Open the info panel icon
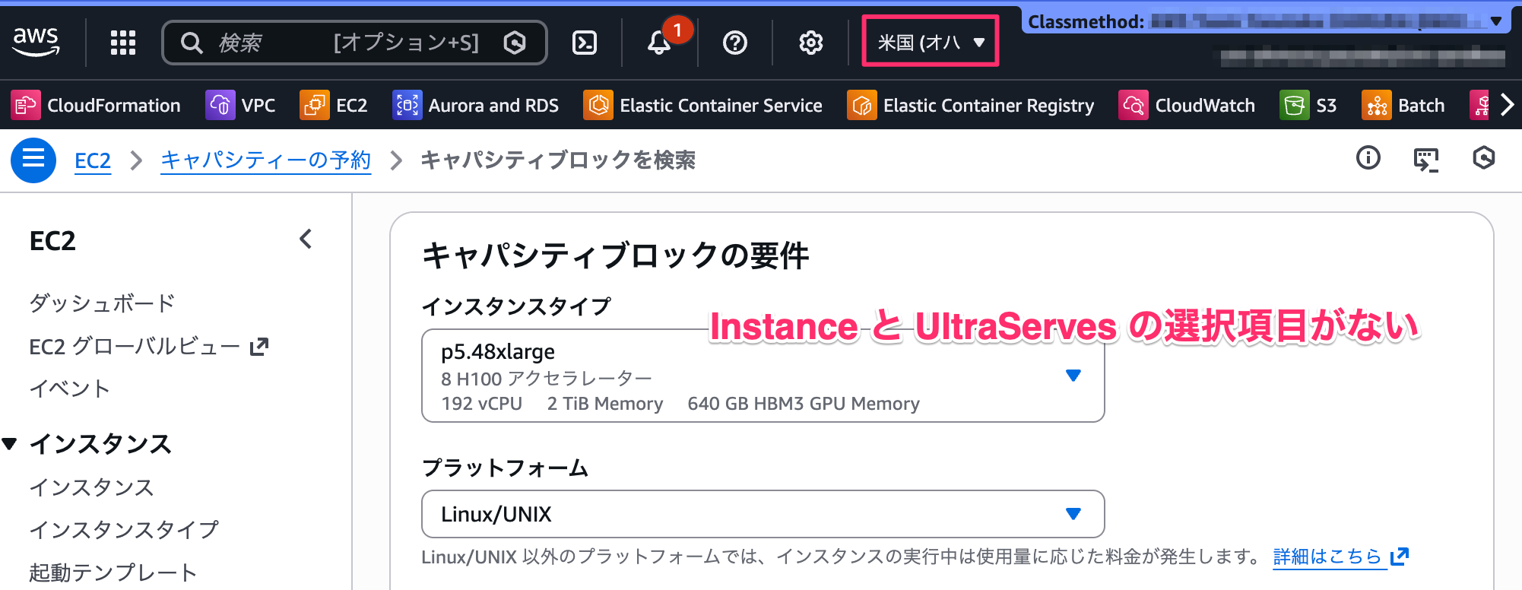The height and width of the screenshot is (590, 1522). pyautogui.click(x=1368, y=158)
